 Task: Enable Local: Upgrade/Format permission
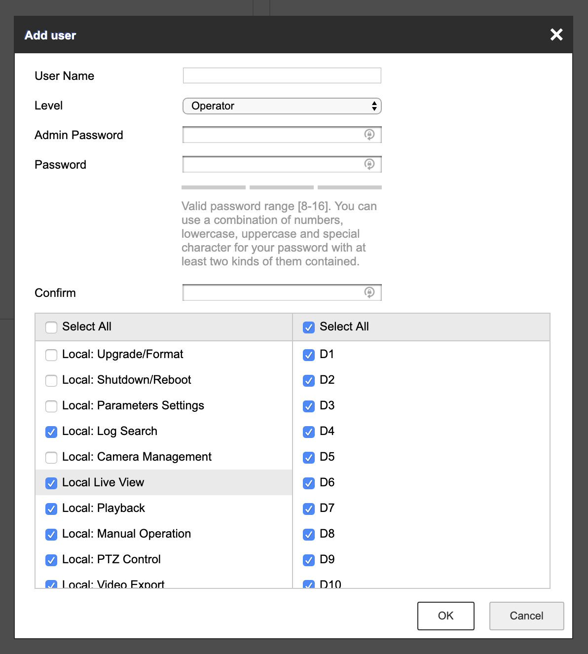(51, 355)
